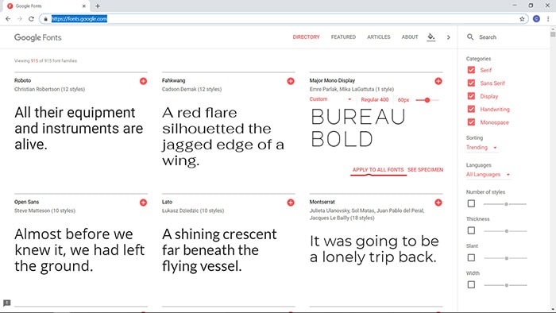This screenshot has width=556, height=313.
Task: Close the Google Fonts tab
Action: [84, 6]
